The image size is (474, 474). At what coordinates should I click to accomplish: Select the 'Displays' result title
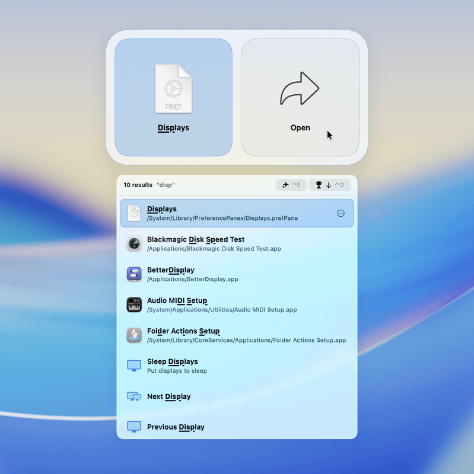pos(161,209)
